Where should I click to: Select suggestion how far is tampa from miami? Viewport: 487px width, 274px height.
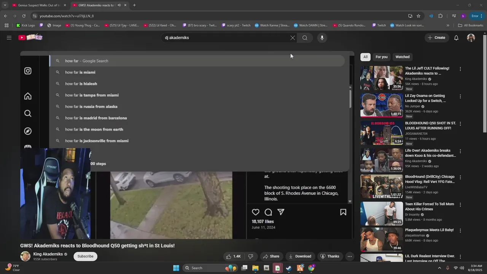[x=197, y=95]
